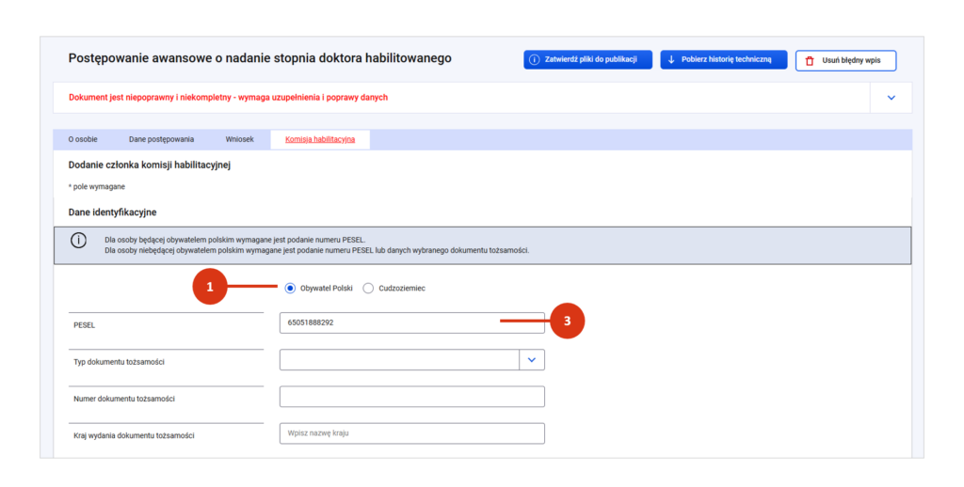Select the Obywatel Polski radio button
The height and width of the screenshot is (487, 964).
(x=290, y=289)
